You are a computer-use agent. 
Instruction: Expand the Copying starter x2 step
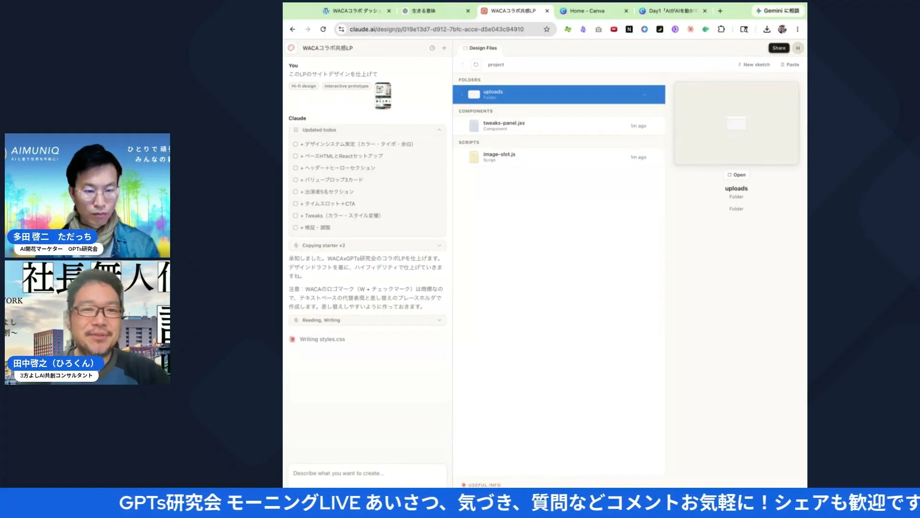(x=439, y=246)
